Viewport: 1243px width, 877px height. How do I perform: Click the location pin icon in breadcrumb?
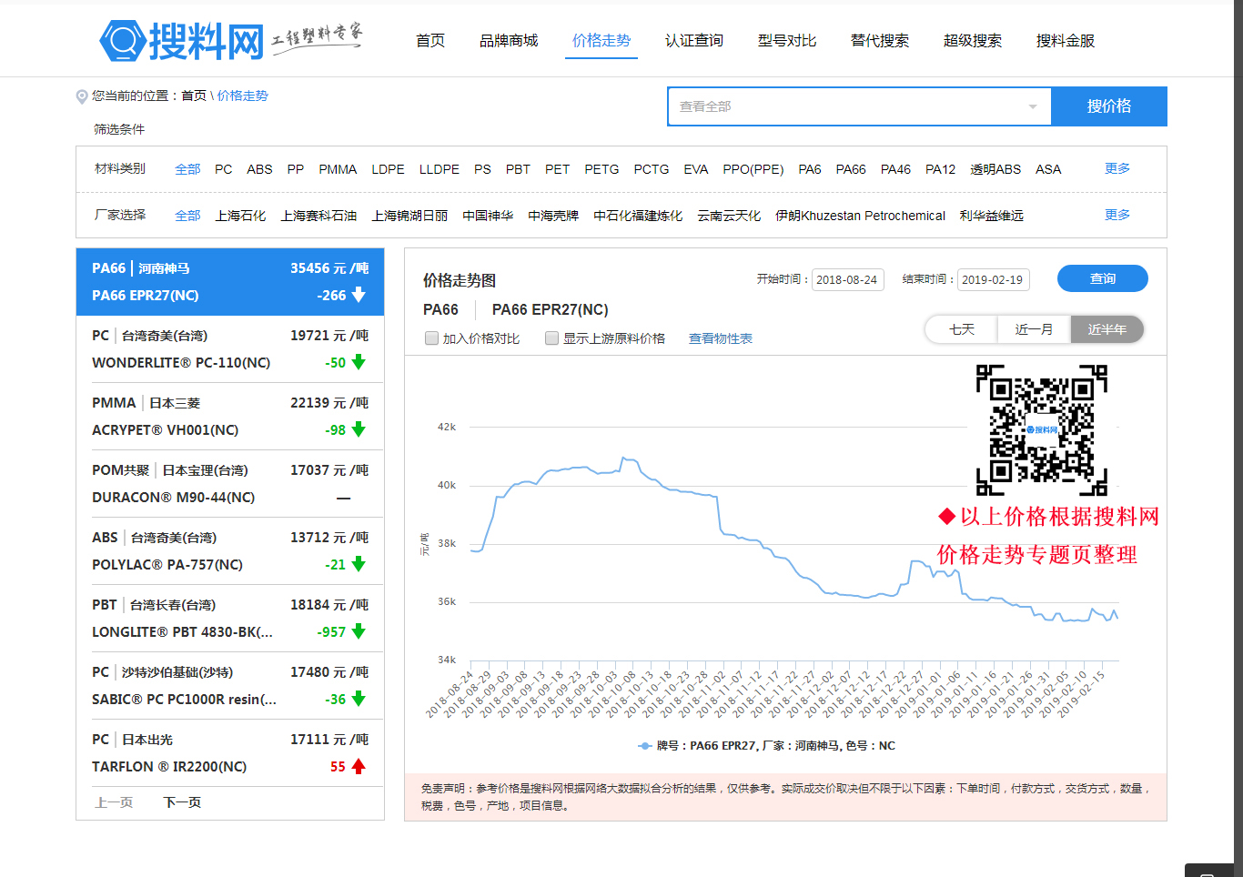82,96
